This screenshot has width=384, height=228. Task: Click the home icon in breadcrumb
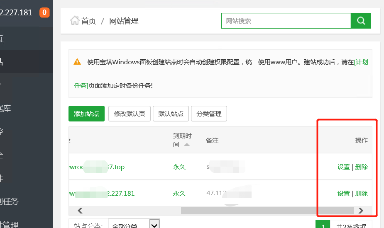point(74,21)
